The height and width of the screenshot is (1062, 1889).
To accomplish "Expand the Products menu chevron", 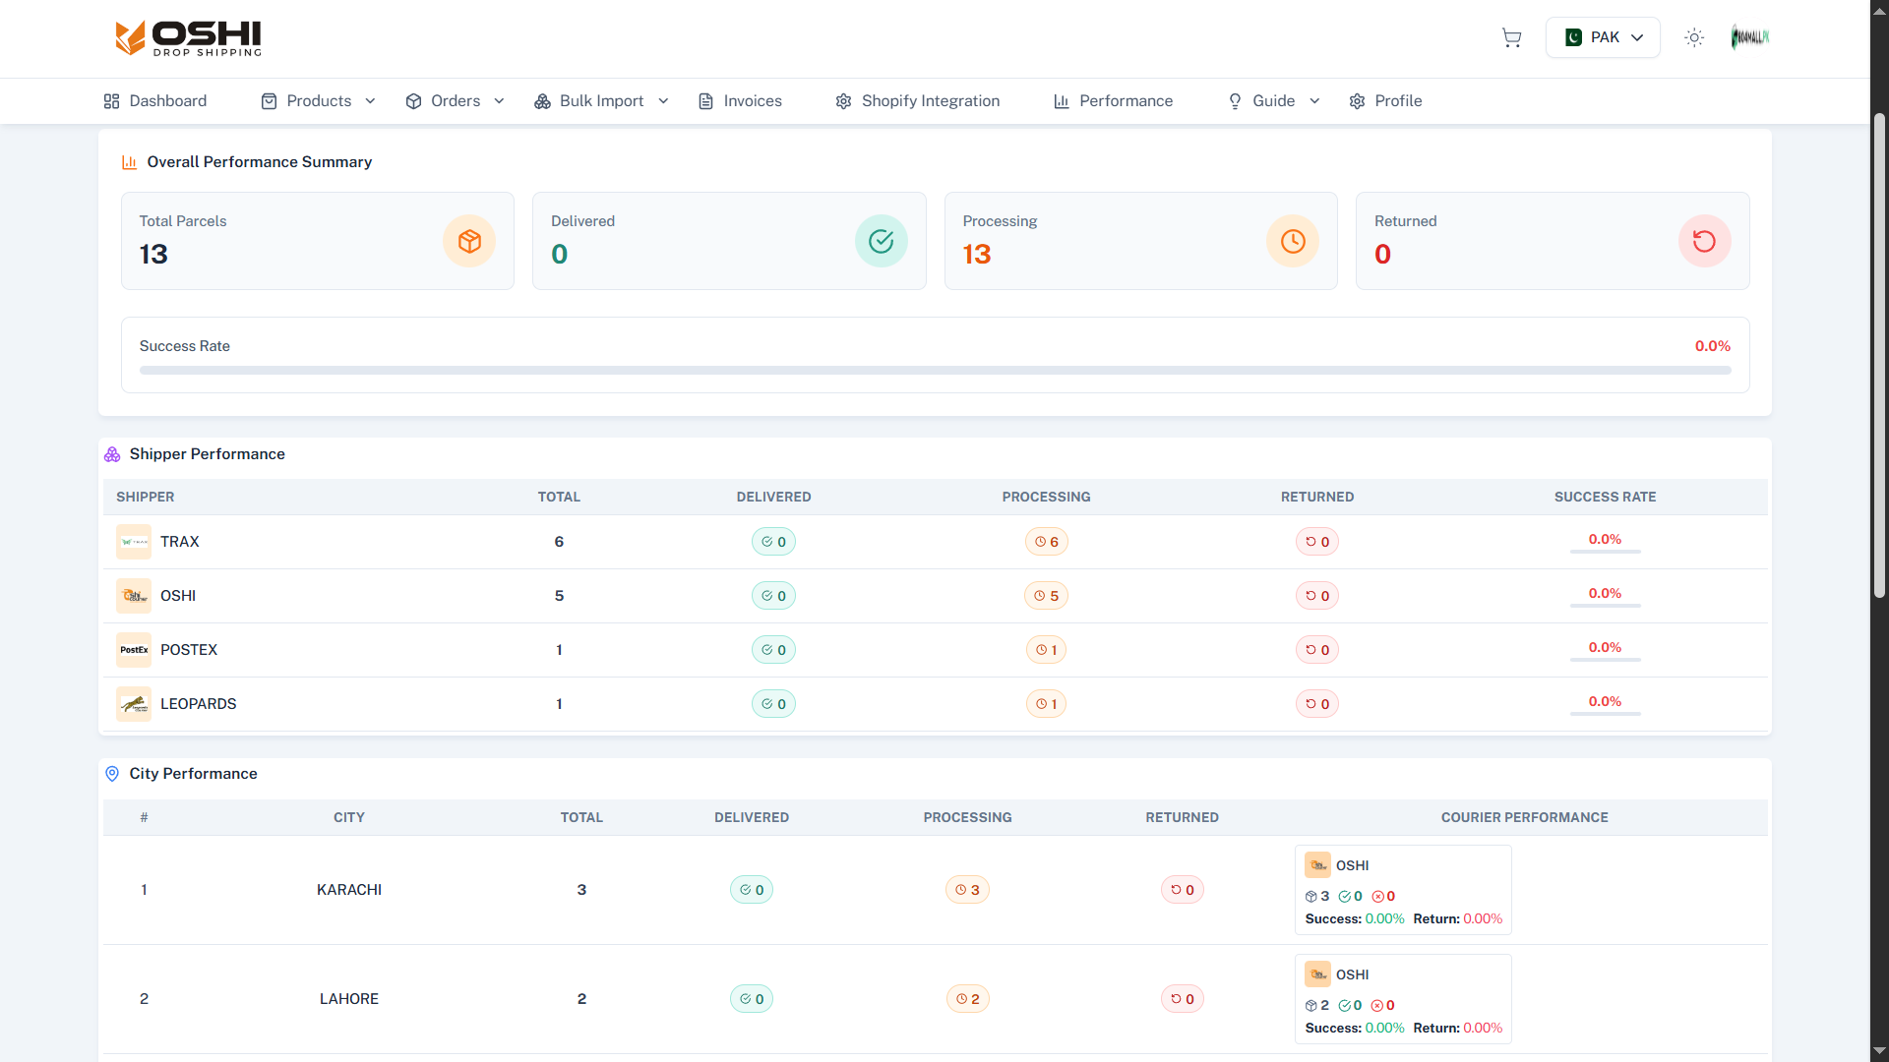I will (x=370, y=101).
